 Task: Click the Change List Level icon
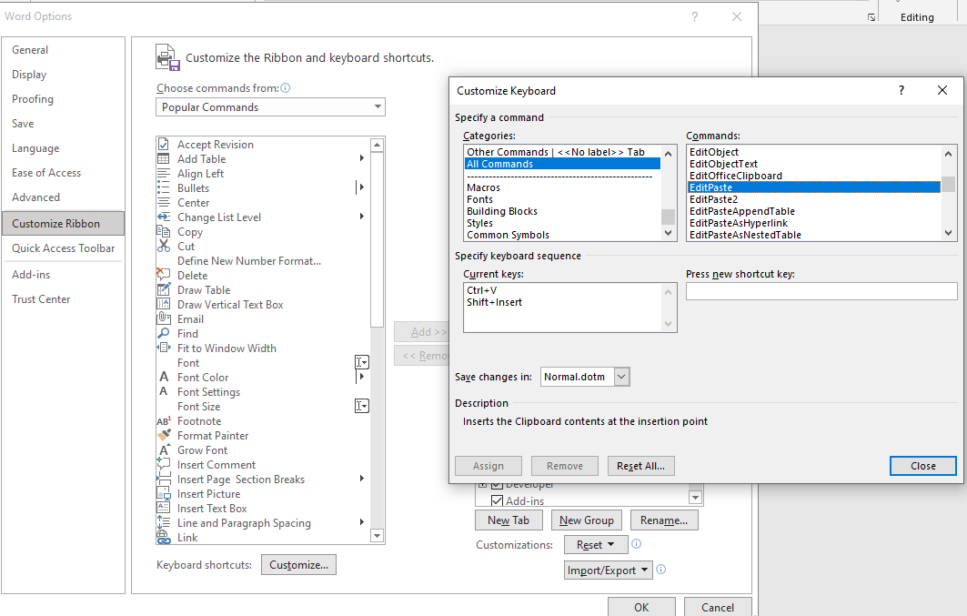[164, 217]
